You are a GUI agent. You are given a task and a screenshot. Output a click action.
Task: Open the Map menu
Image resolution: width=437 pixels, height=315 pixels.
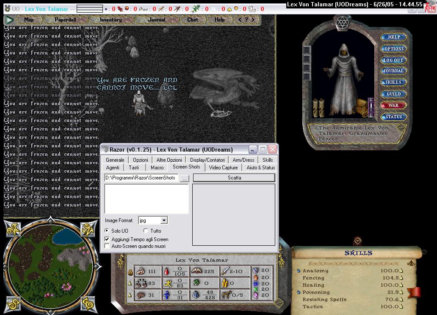(29, 20)
